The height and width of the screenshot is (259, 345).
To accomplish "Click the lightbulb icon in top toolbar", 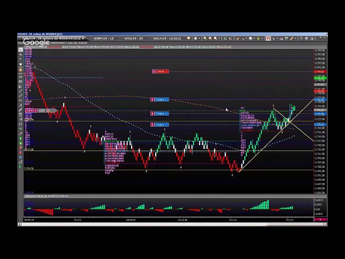I will click(x=189, y=38).
